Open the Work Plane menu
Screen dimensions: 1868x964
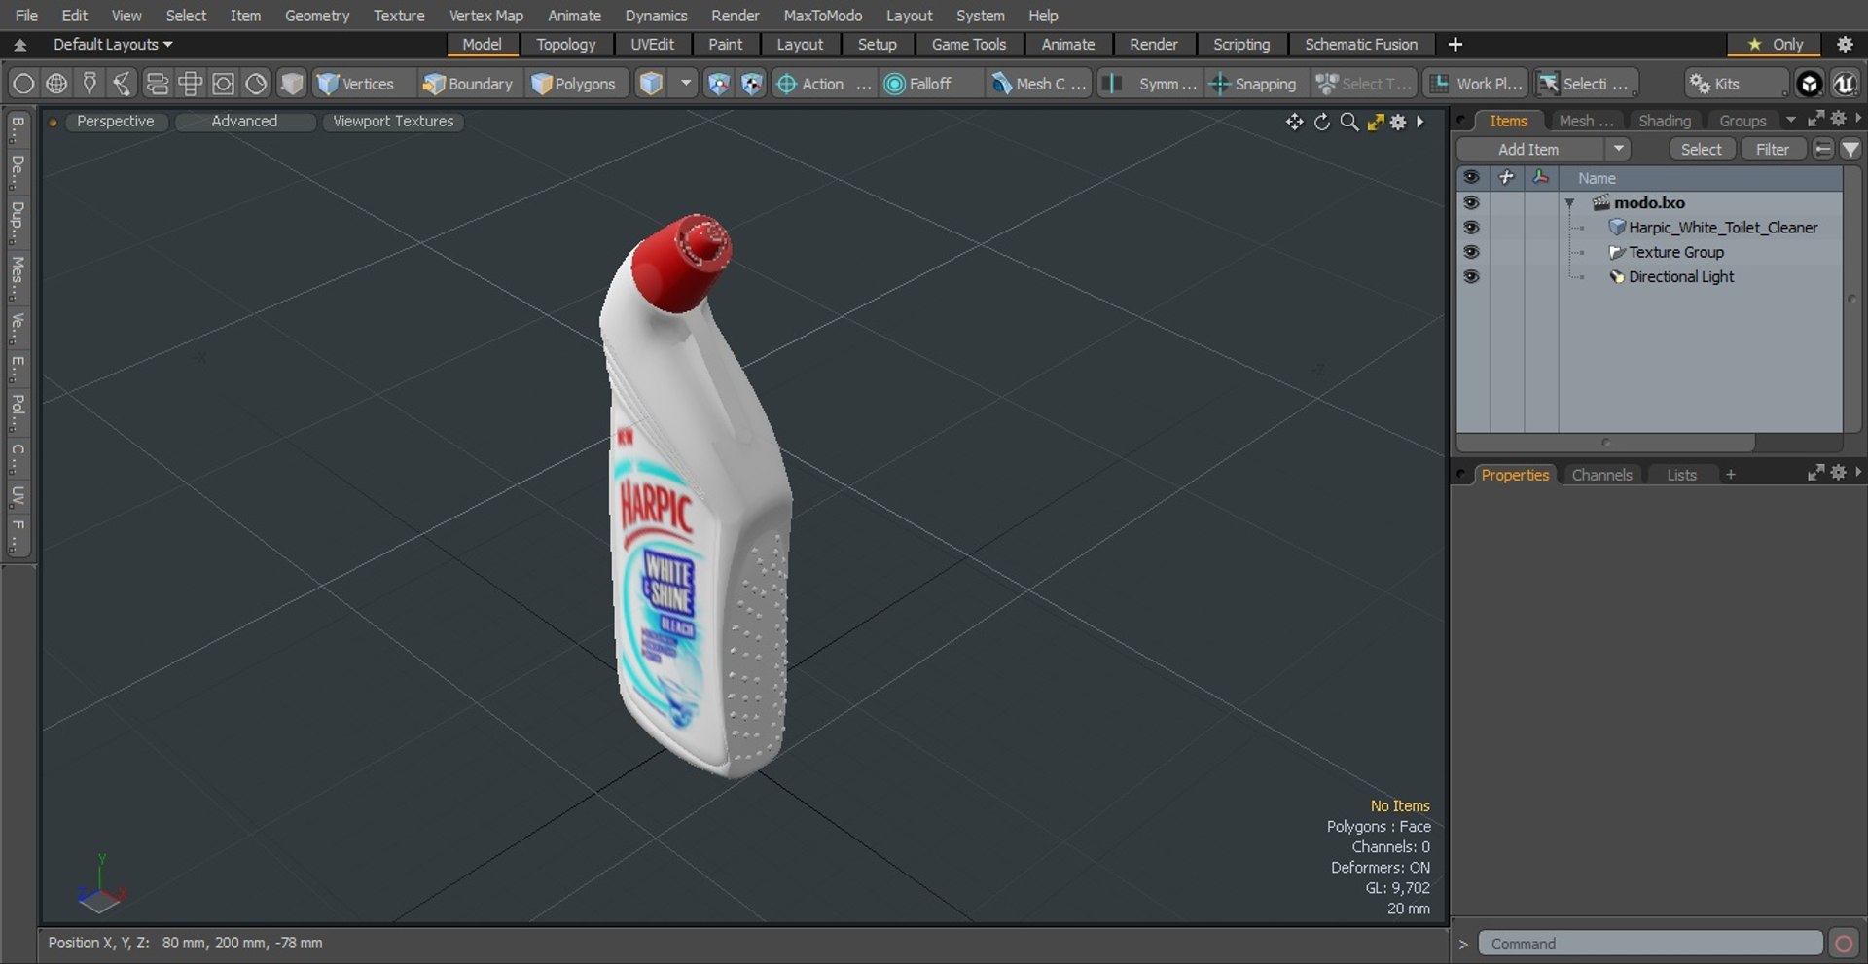point(1476,84)
